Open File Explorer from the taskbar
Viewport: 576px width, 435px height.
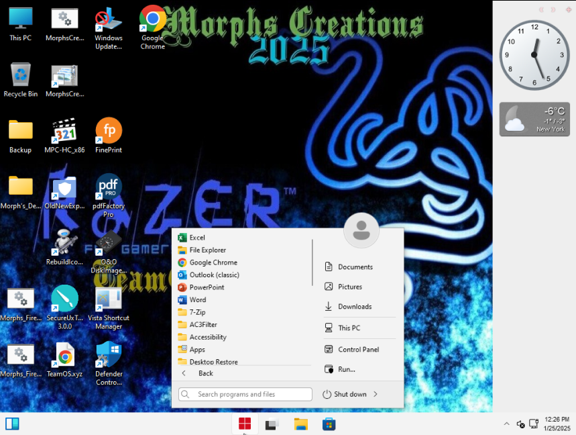coord(301,424)
